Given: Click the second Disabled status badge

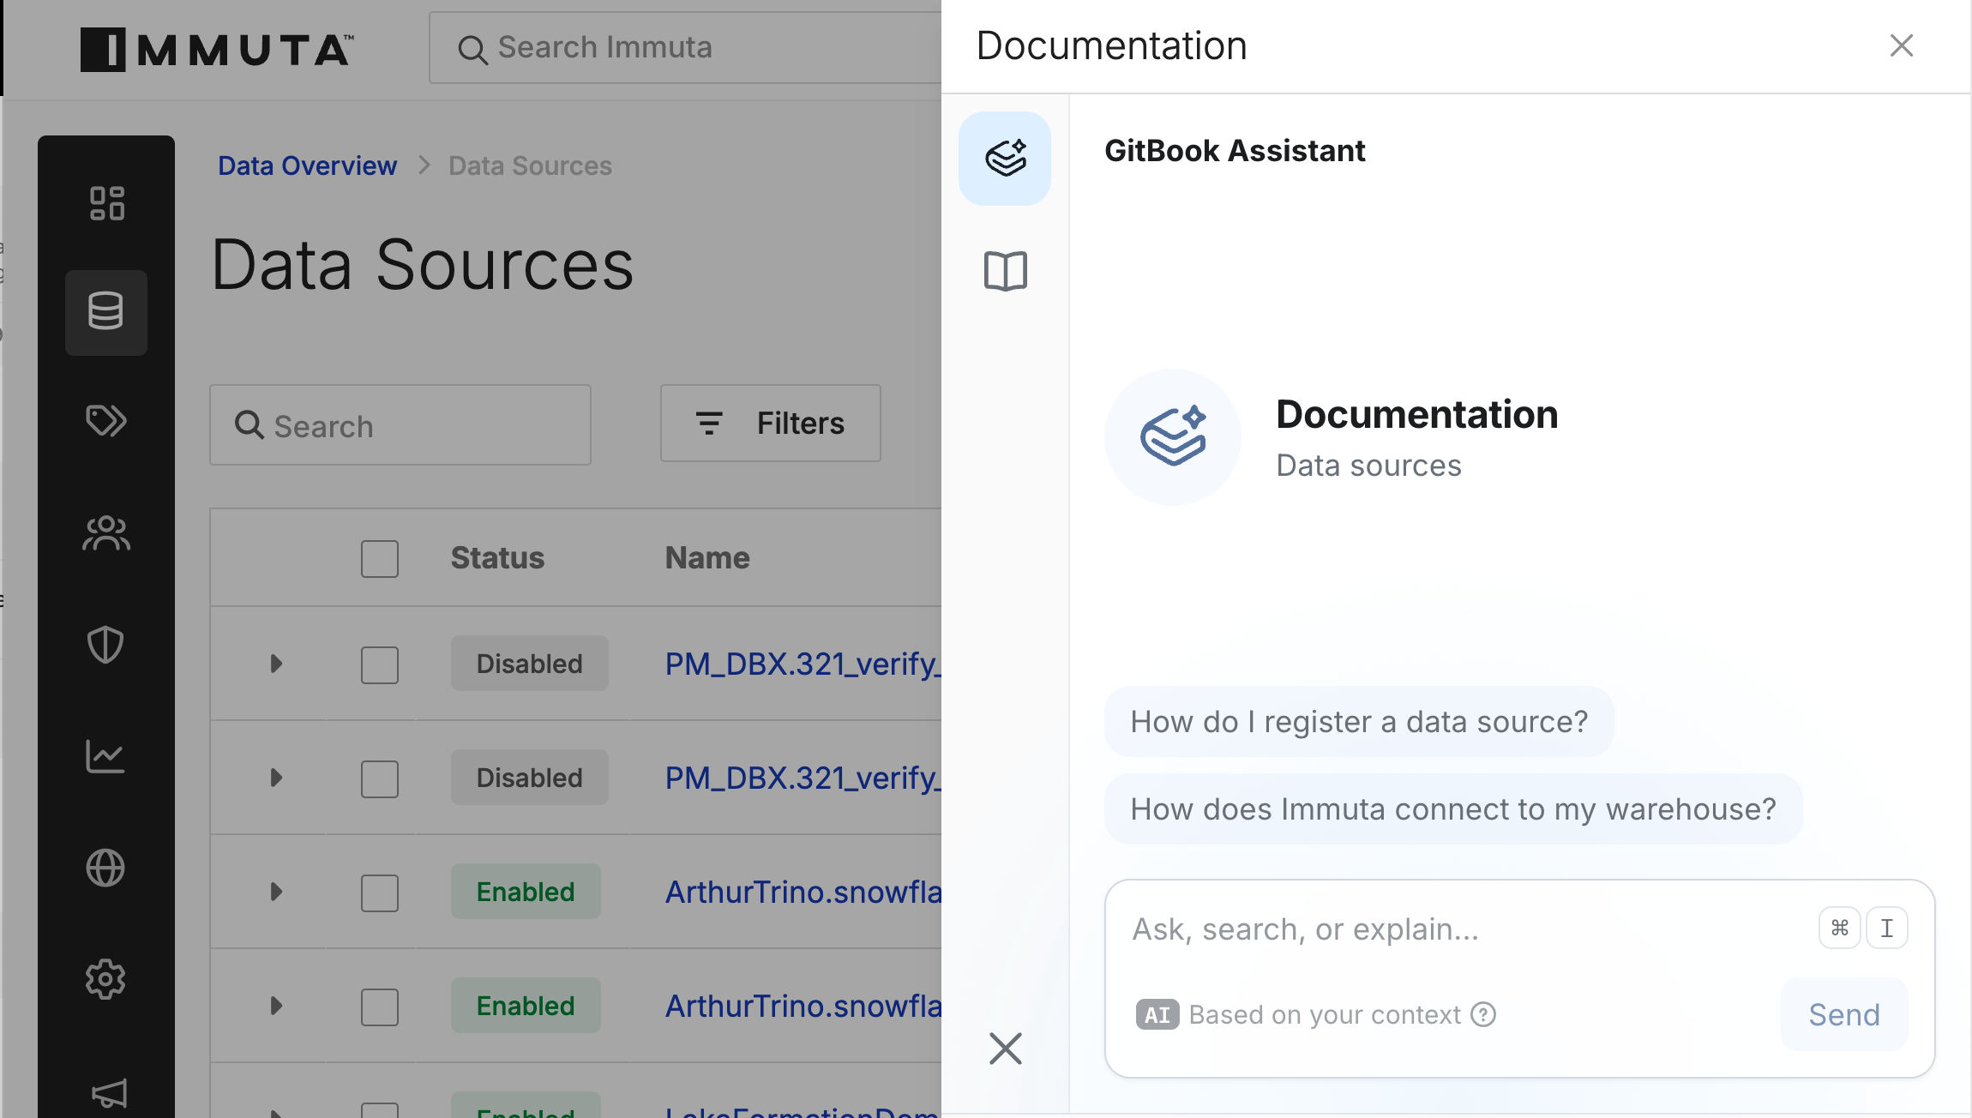Looking at the screenshot, I should [x=530, y=778].
